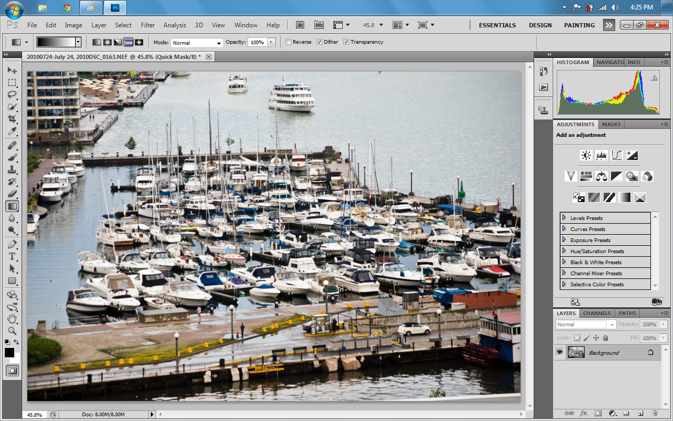The image size is (673, 421).
Task: Select the Essentials workspace
Action: pyautogui.click(x=497, y=25)
